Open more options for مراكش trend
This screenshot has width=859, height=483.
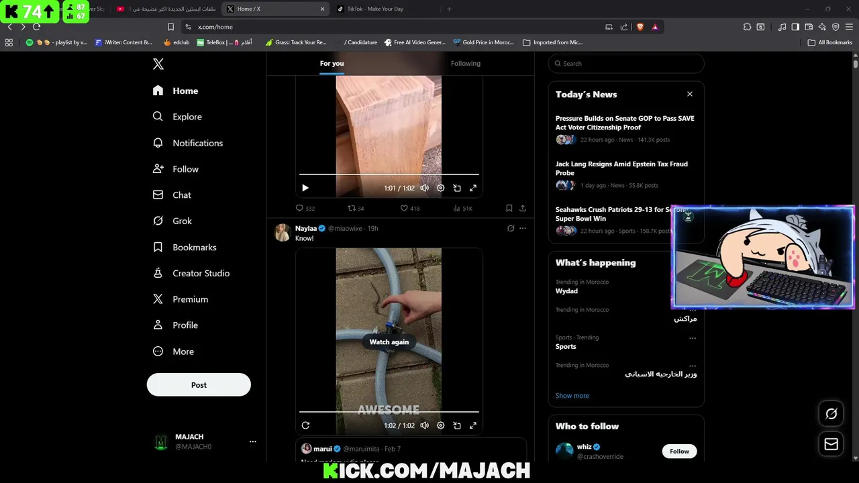click(x=692, y=310)
